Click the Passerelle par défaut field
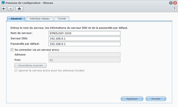This screenshot has height=107, width=178. coord(84,44)
